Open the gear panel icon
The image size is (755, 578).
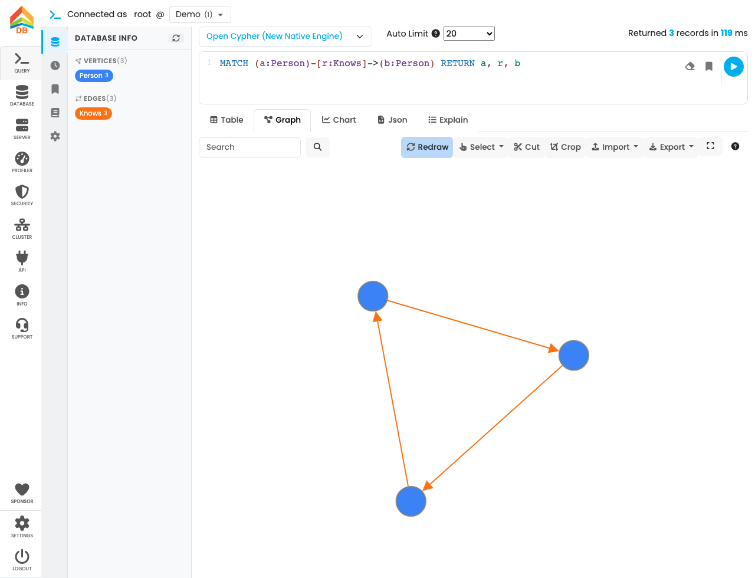(55, 136)
